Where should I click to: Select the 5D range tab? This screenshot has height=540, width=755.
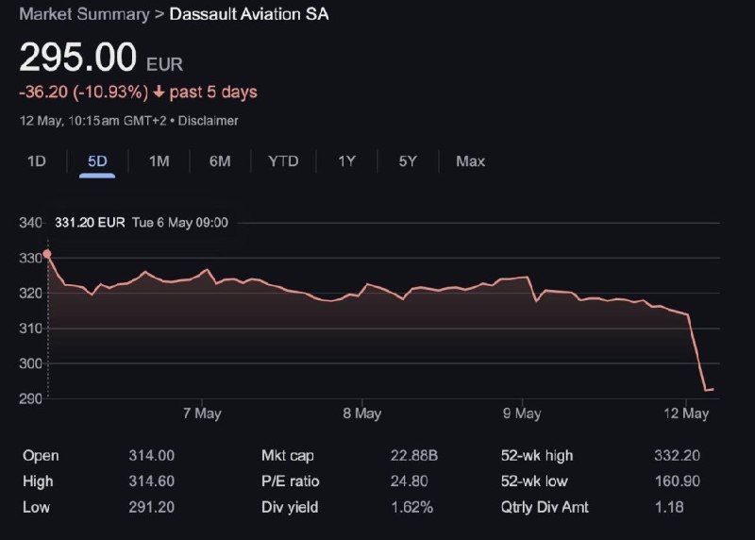click(97, 160)
